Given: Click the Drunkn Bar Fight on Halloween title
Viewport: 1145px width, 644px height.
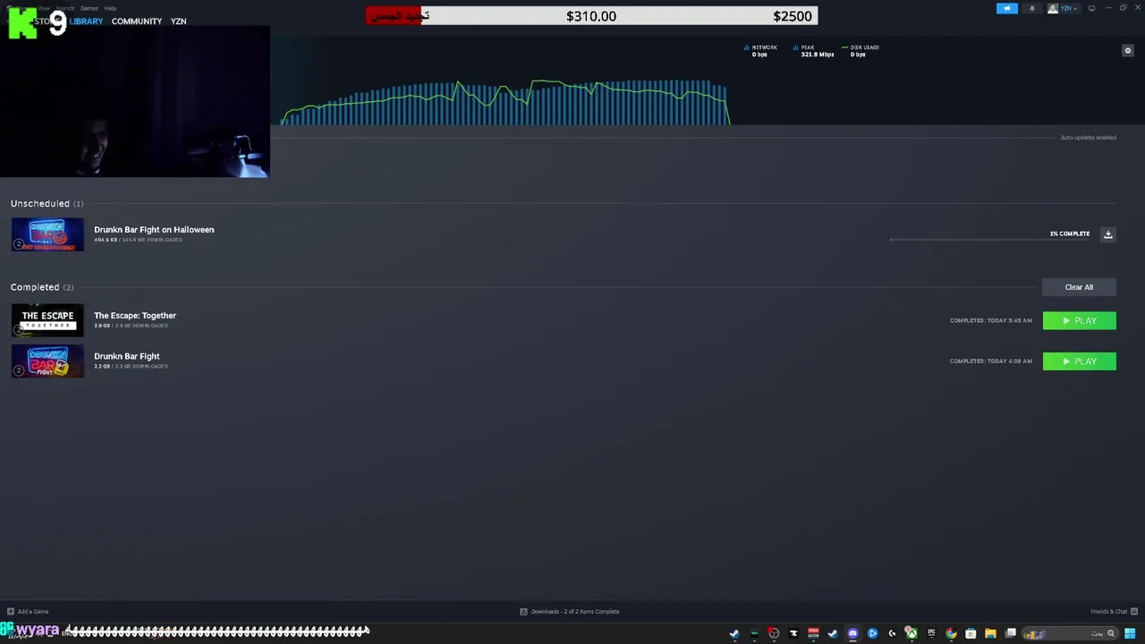Looking at the screenshot, I should [154, 230].
